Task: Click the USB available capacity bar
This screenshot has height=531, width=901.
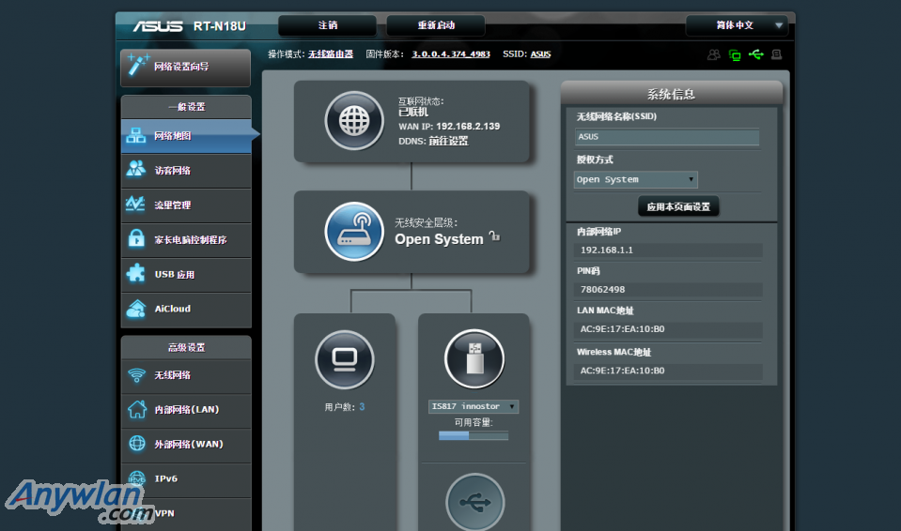Action: pyautogui.click(x=474, y=435)
